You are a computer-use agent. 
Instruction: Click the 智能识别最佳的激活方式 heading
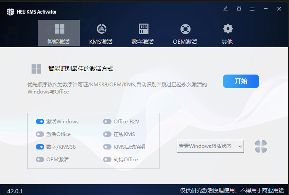coord(81,69)
